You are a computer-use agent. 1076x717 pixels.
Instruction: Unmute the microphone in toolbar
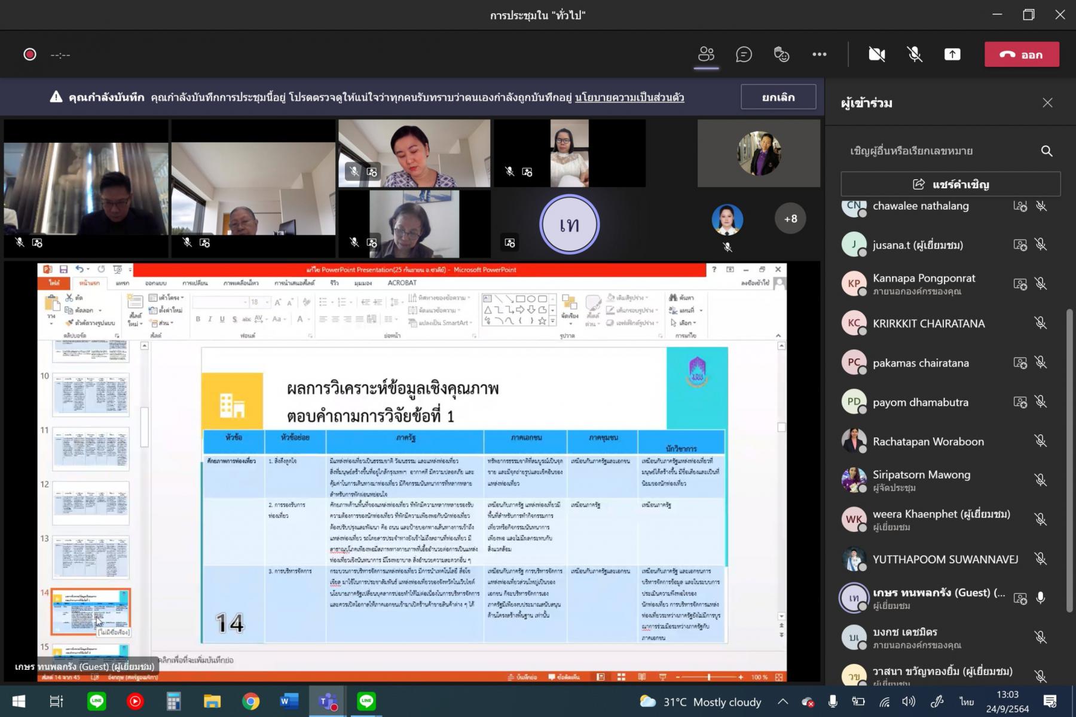[x=914, y=54]
